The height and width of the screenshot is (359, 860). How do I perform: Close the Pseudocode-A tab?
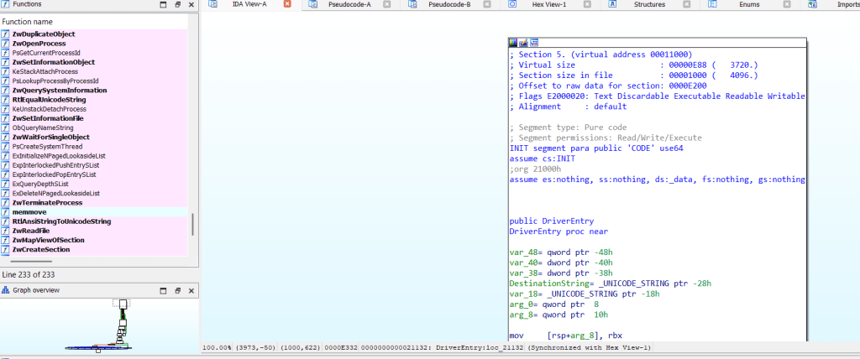[386, 5]
